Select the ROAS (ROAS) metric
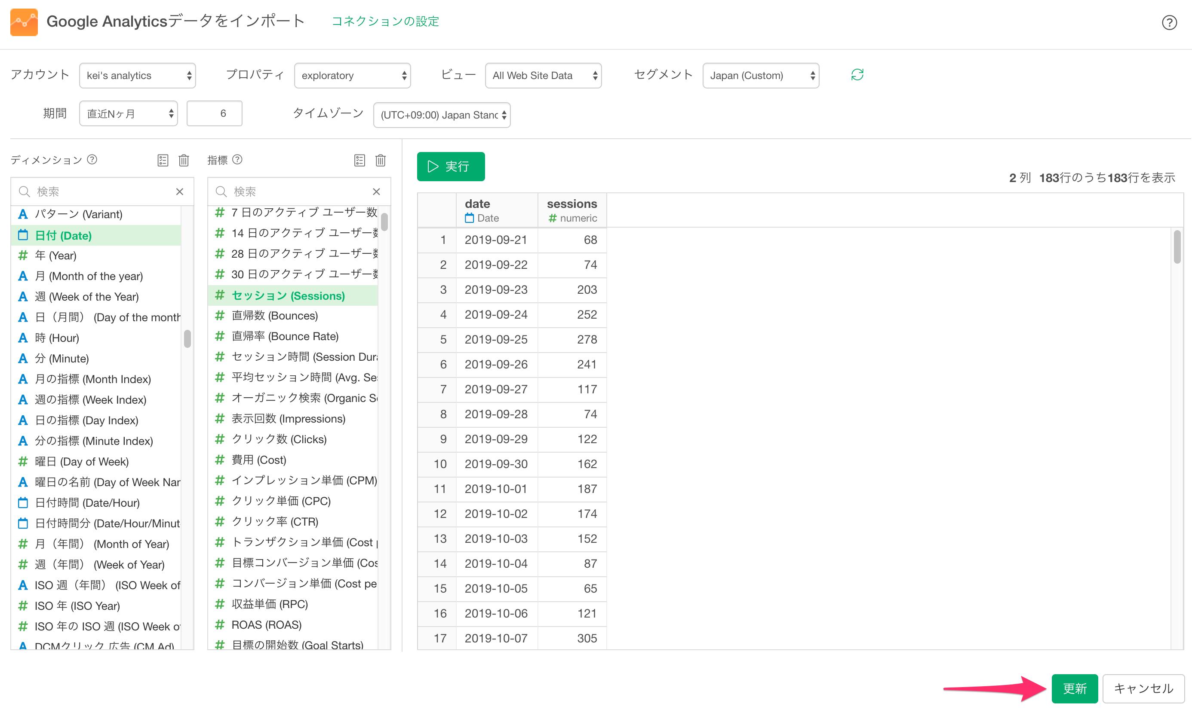The height and width of the screenshot is (712, 1192). (293, 625)
